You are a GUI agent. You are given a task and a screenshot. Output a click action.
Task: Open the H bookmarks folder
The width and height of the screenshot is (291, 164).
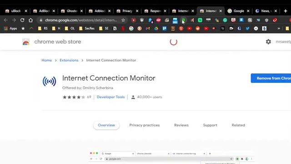pyautogui.click(x=56, y=28)
